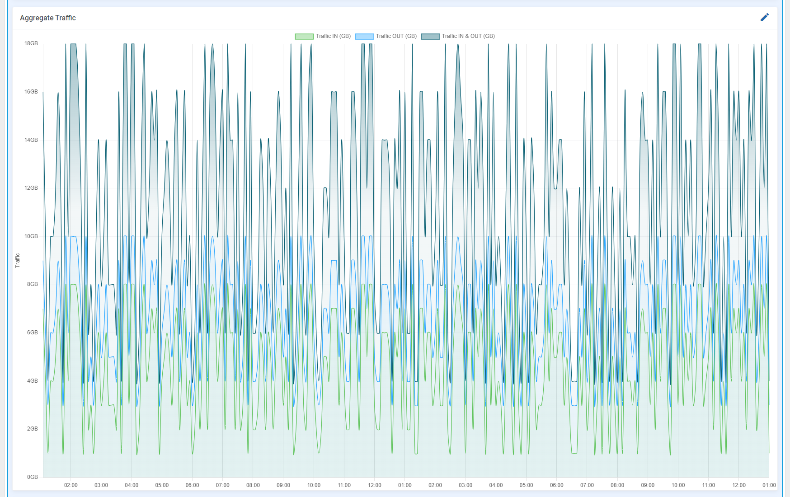Click the pencil edit icon on Aggregate Traffic
790x497 pixels.
(x=764, y=17)
